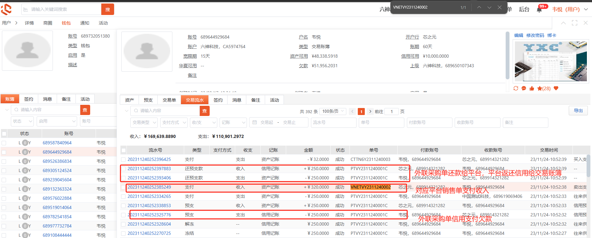The image size is (592, 238).
Task: Focus the 流水号 filter field
Action: coord(334,122)
